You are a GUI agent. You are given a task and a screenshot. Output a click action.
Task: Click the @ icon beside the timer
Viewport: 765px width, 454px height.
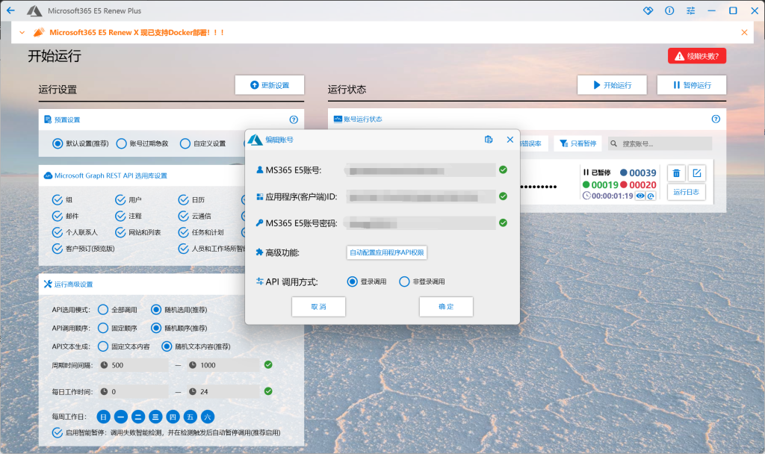click(x=651, y=196)
